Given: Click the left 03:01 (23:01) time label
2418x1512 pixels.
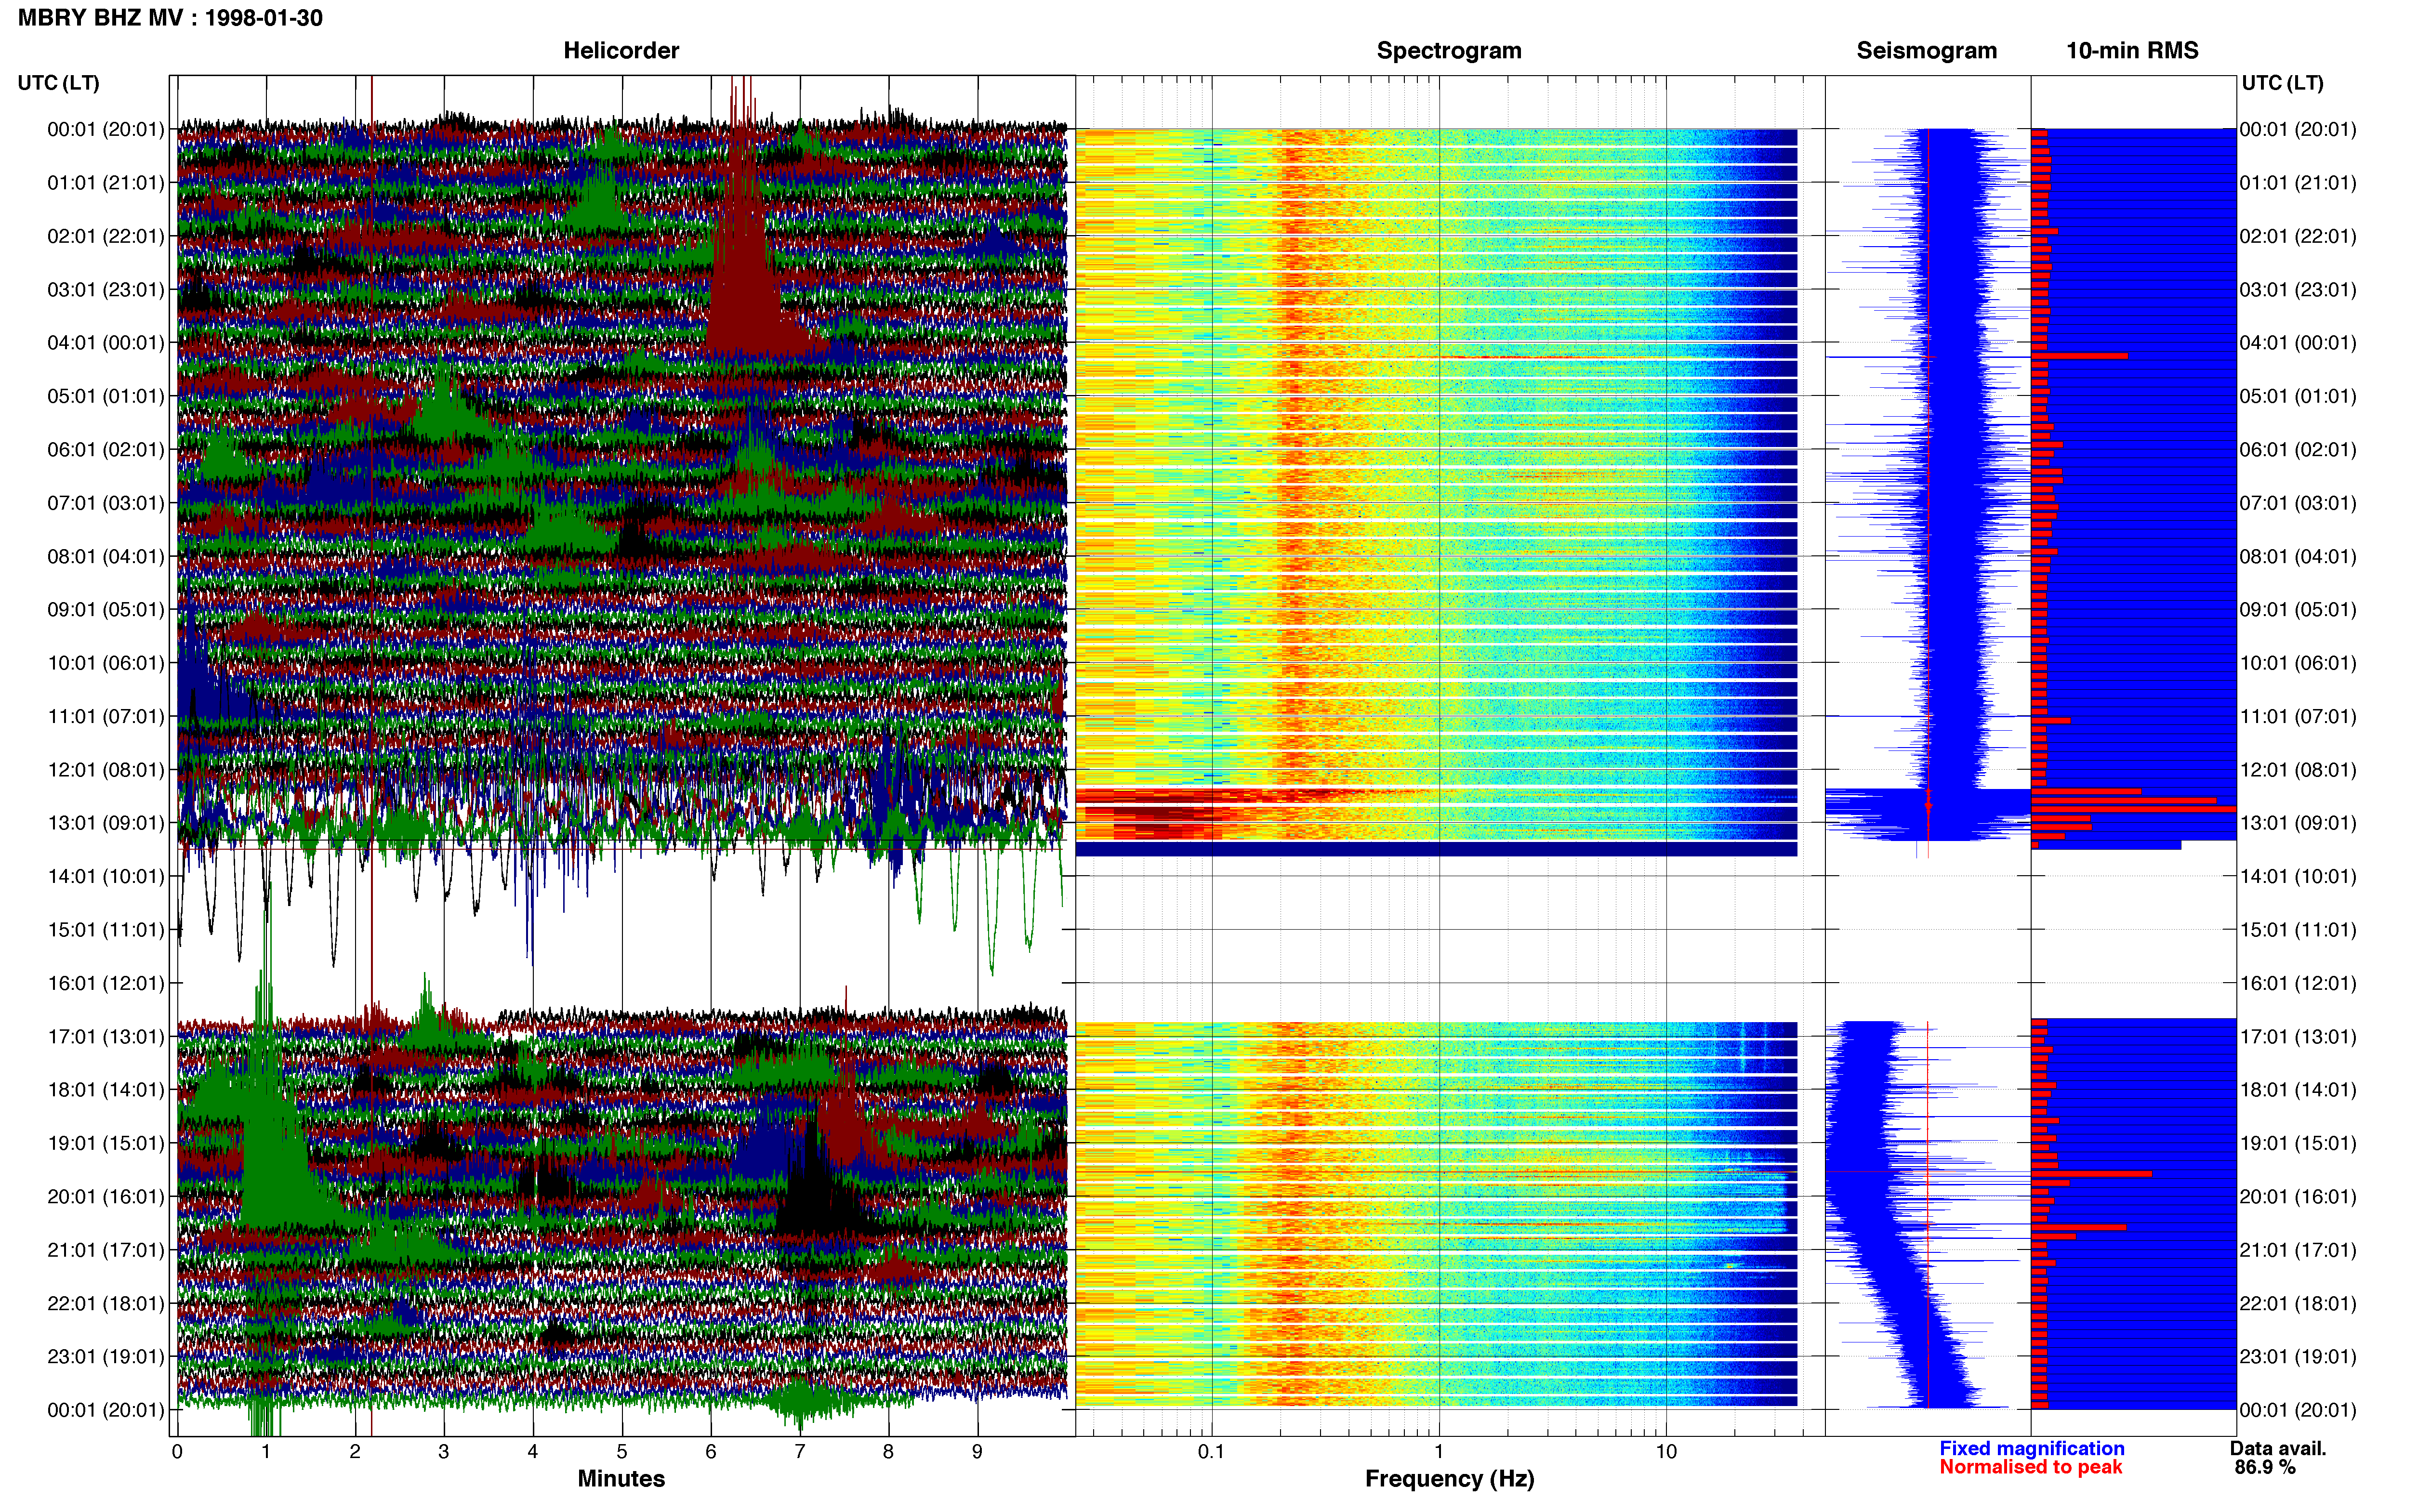Looking at the screenshot, I should (106, 290).
